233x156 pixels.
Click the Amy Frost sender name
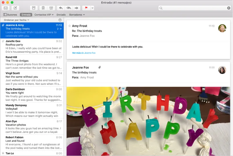[x=80, y=26]
